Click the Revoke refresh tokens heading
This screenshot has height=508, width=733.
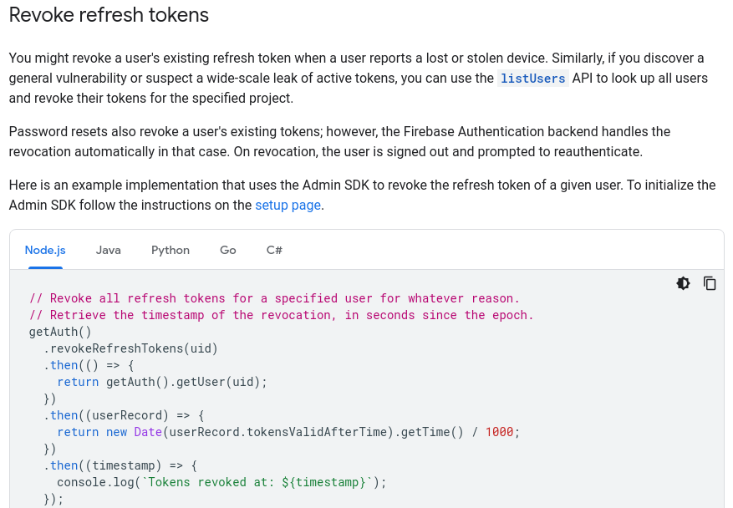pyautogui.click(x=109, y=15)
